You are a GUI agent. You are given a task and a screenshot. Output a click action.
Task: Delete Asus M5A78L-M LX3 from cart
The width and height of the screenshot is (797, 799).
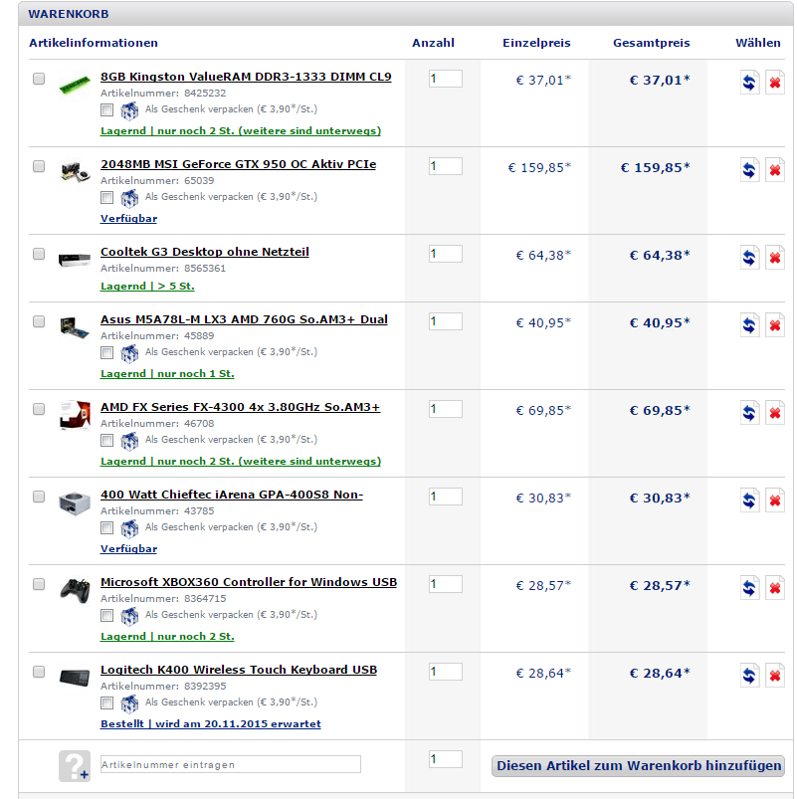click(774, 325)
